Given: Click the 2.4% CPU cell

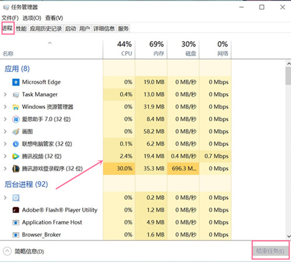Looking at the screenshot, I should 119,156.
